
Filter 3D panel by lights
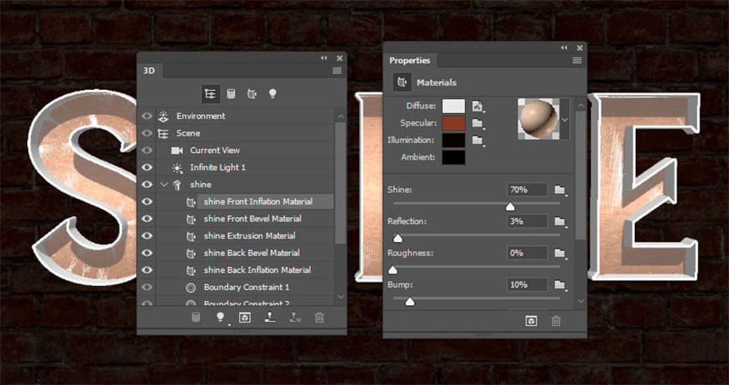point(271,94)
